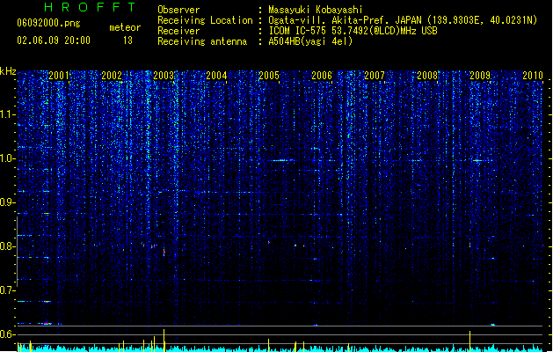Click the bright echo near 2005 at 1.0 kHz
This screenshot has height=352, width=553.
[x=281, y=160]
